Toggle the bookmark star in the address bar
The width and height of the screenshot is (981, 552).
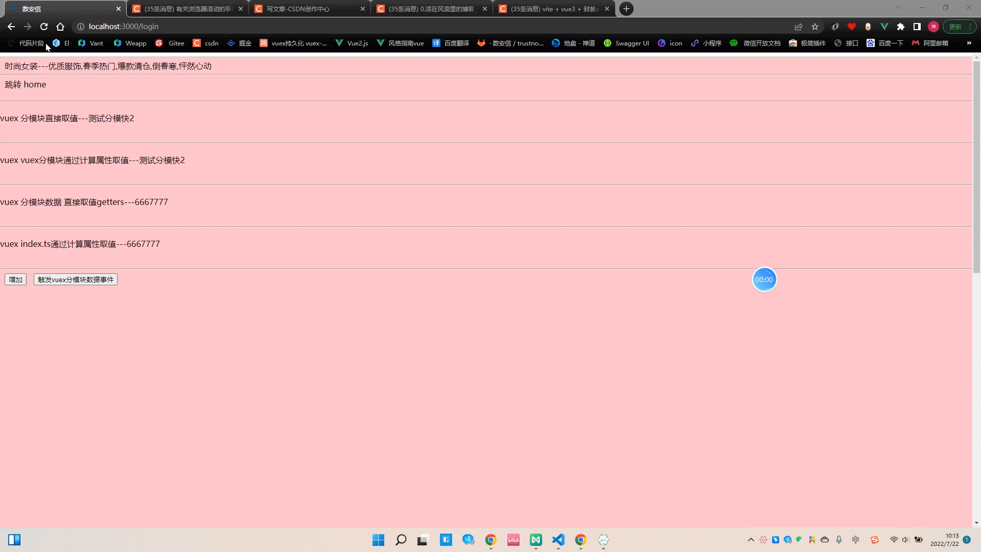tap(814, 27)
